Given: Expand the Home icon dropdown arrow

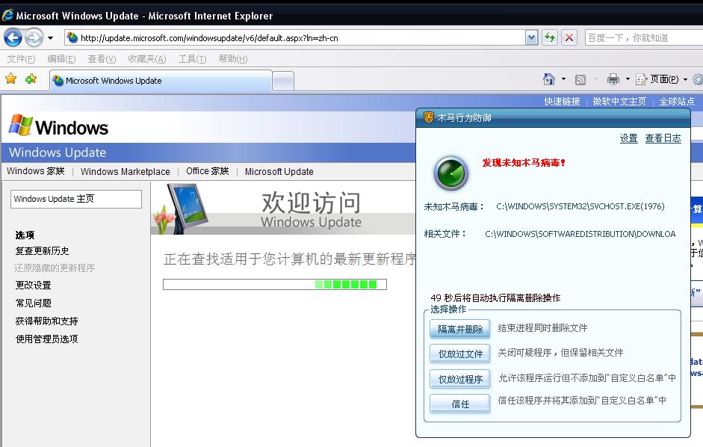Looking at the screenshot, I should click(563, 79).
